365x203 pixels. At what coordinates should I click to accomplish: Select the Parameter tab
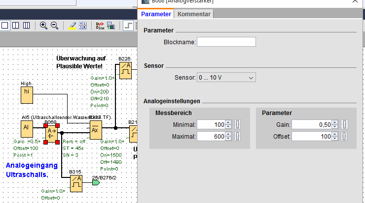coord(156,14)
